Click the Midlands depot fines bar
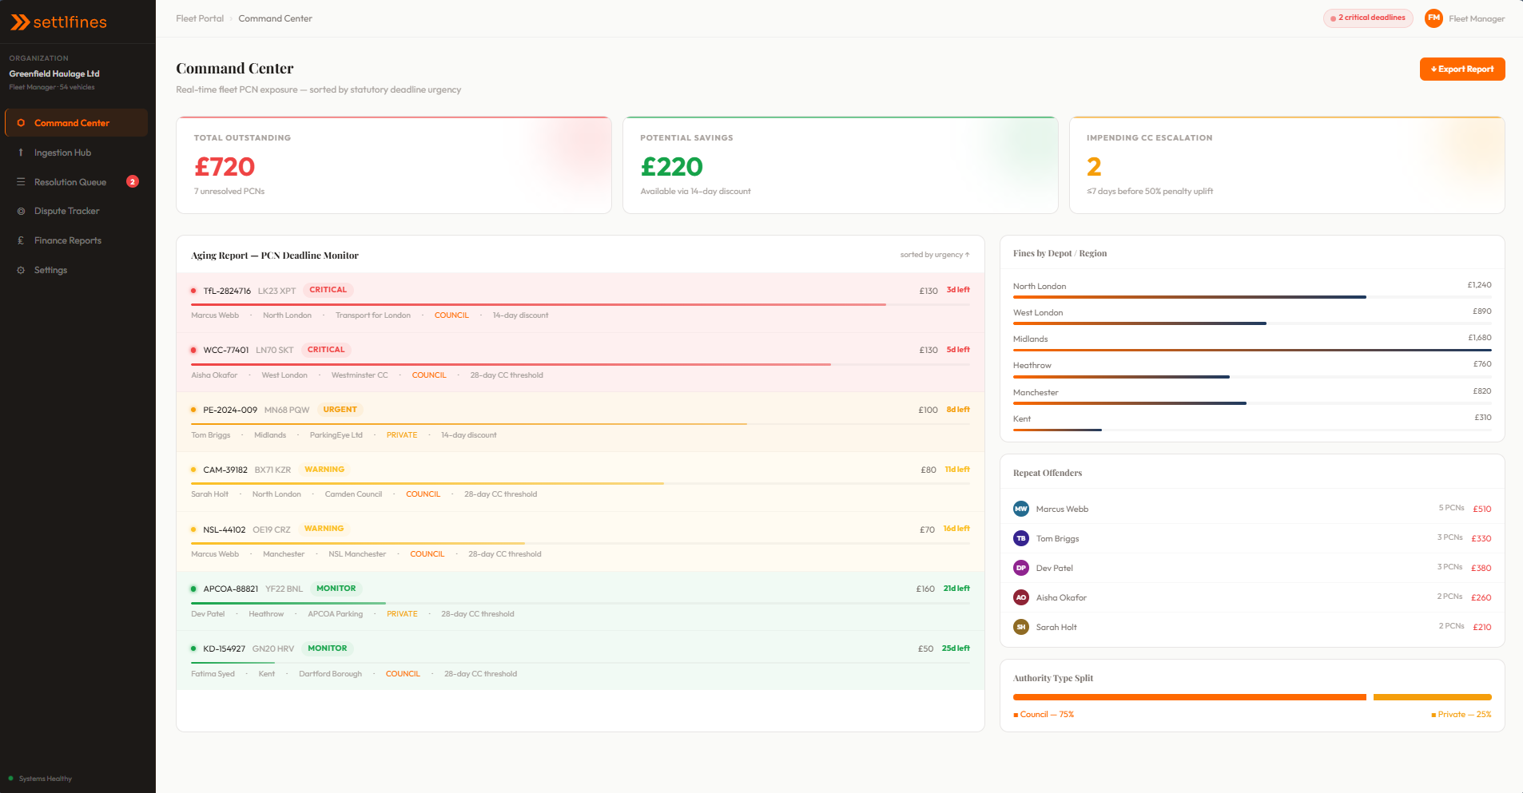The height and width of the screenshot is (793, 1523). tap(1251, 350)
